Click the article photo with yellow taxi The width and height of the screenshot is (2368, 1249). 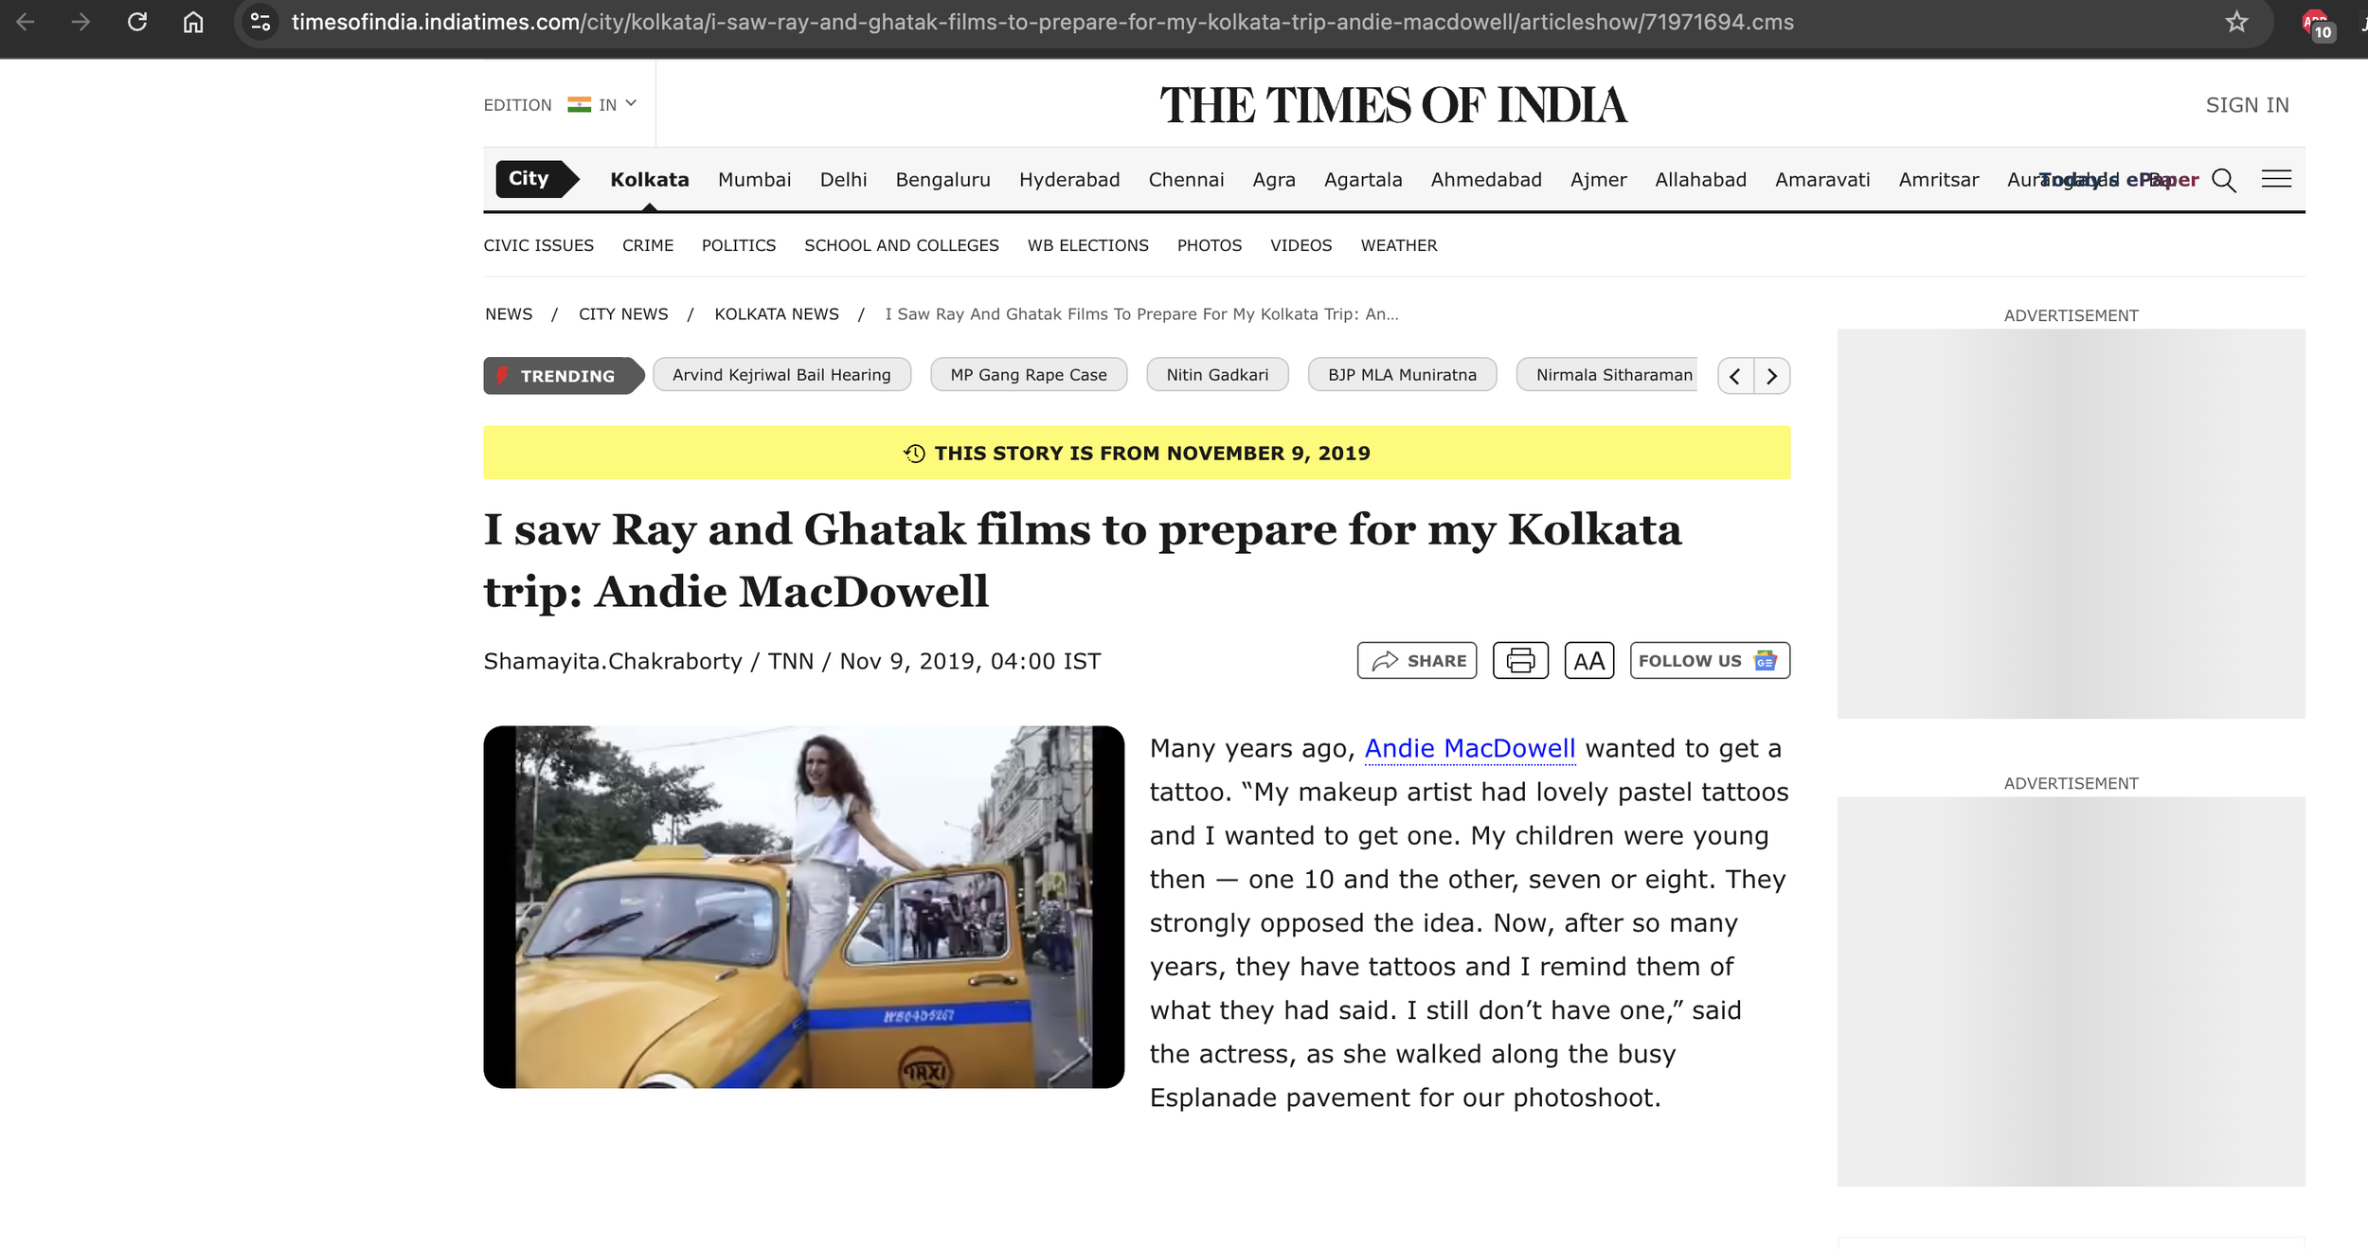pos(803,907)
